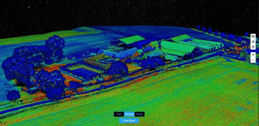The height and width of the screenshot is (126, 259).
Task: Select the 3D cube view icon
Action: pos(253,42)
